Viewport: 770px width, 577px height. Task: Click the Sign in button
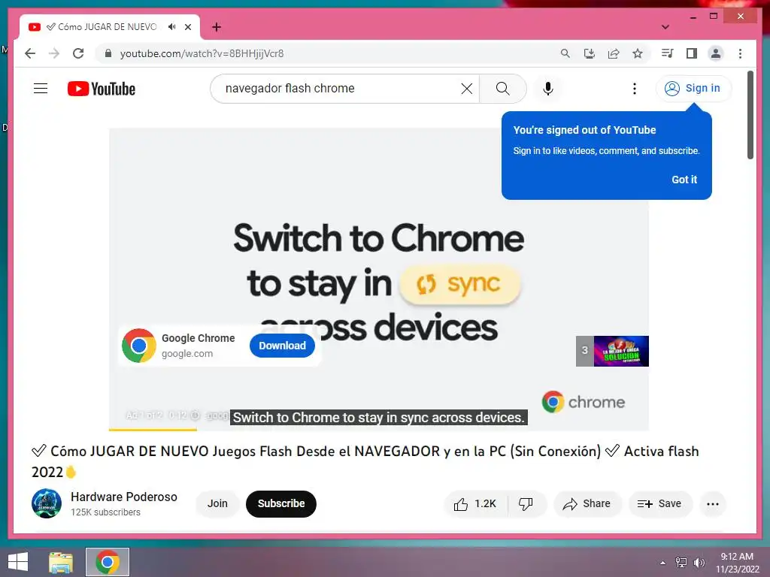tap(693, 89)
